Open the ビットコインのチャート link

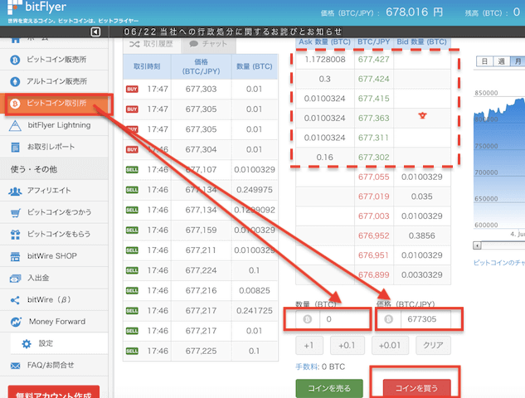pyautogui.click(x=499, y=263)
